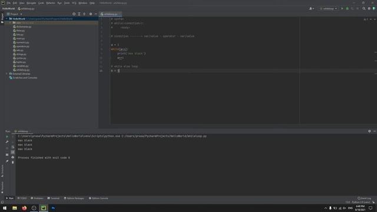Select whileloop.py in project tree
This screenshot has width=377, height=212.
coord(21,70)
